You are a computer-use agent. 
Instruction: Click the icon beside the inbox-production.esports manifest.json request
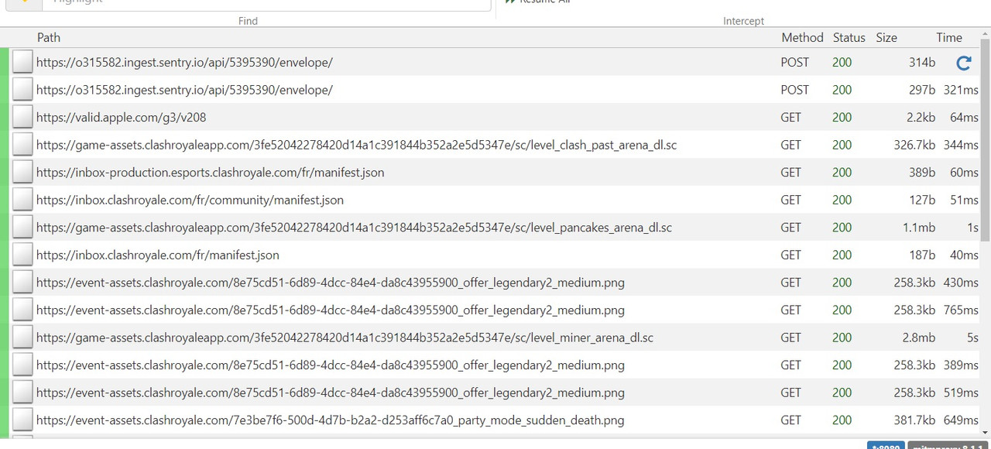[x=22, y=173]
